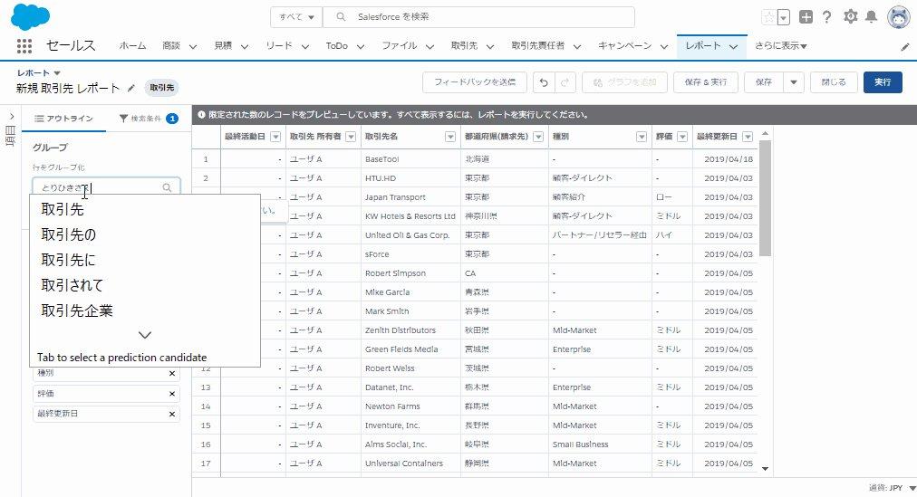Open the 取引先名 column menu arrow
Image resolution: width=917 pixels, height=497 pixels.
pyautogui.click(x=449, y=137)
